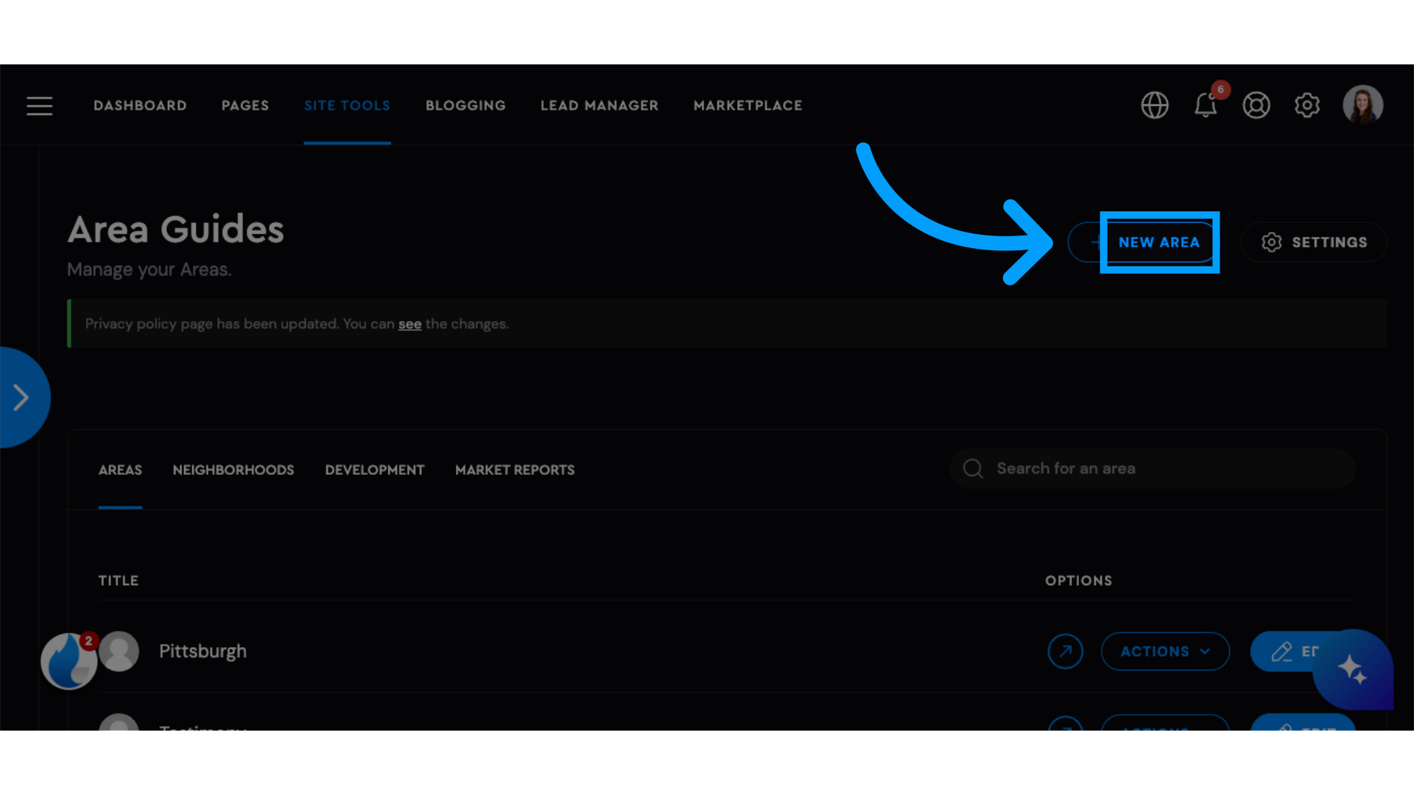Toggle the left sidebar expand arrow

click(x=21, y=397)
